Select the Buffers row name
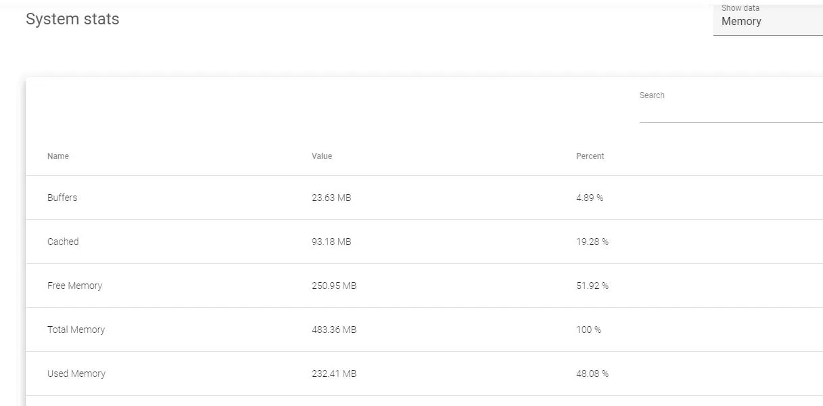 tap(62, 198)
